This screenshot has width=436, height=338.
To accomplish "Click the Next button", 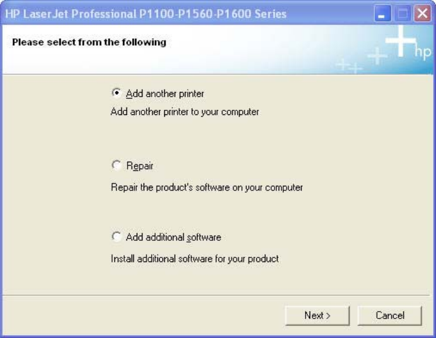I will tap(318, 315).
